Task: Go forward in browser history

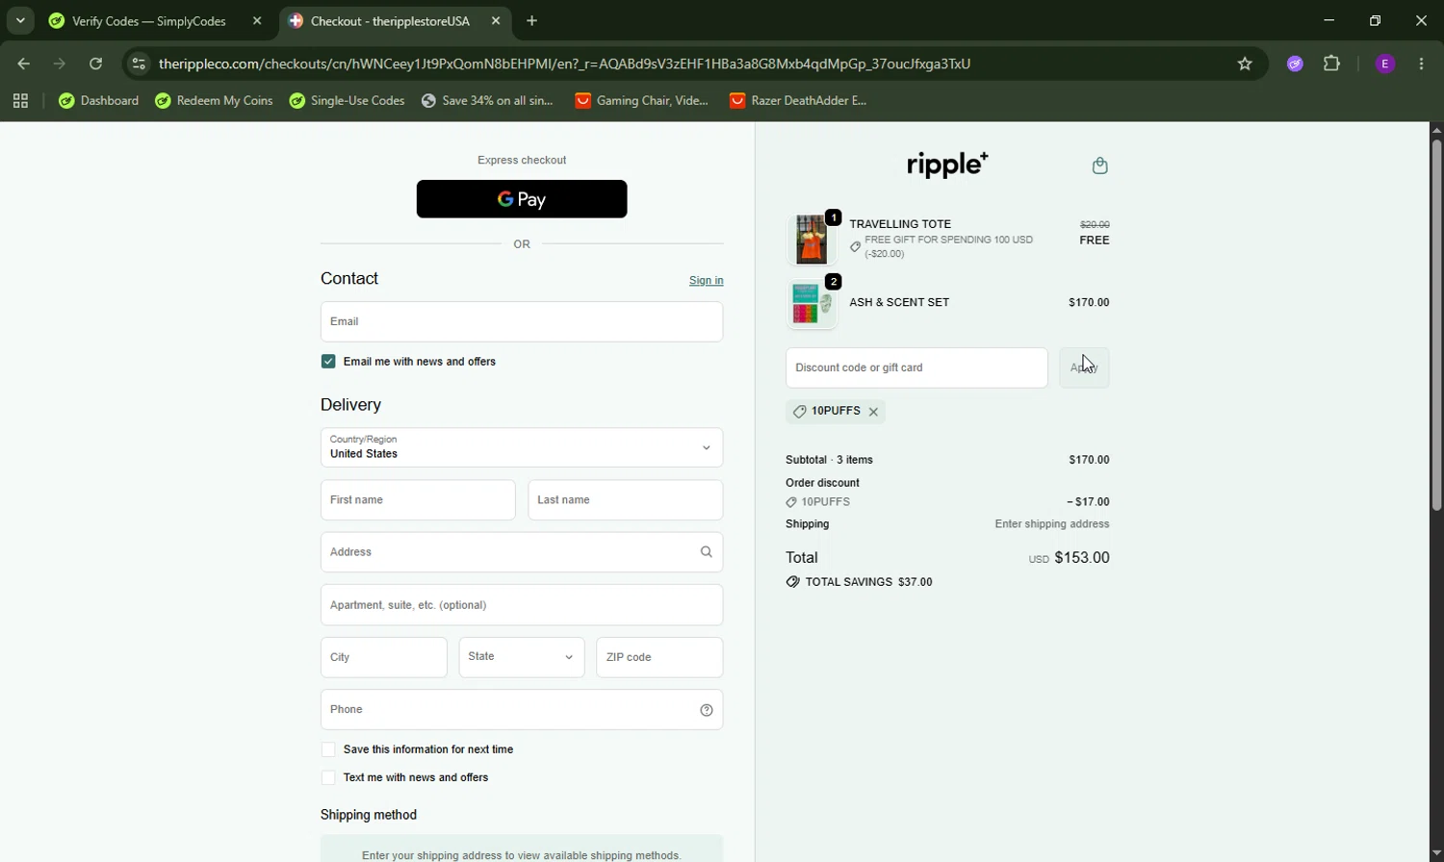Action: click(60, 64)
